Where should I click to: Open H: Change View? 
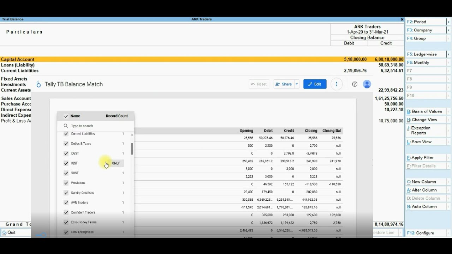click(426, 120)
